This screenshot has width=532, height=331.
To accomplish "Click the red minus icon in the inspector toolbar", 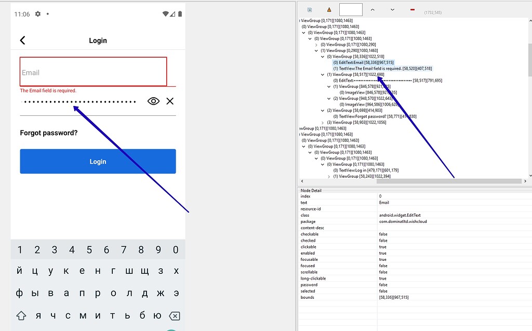I will coord(412,9).
